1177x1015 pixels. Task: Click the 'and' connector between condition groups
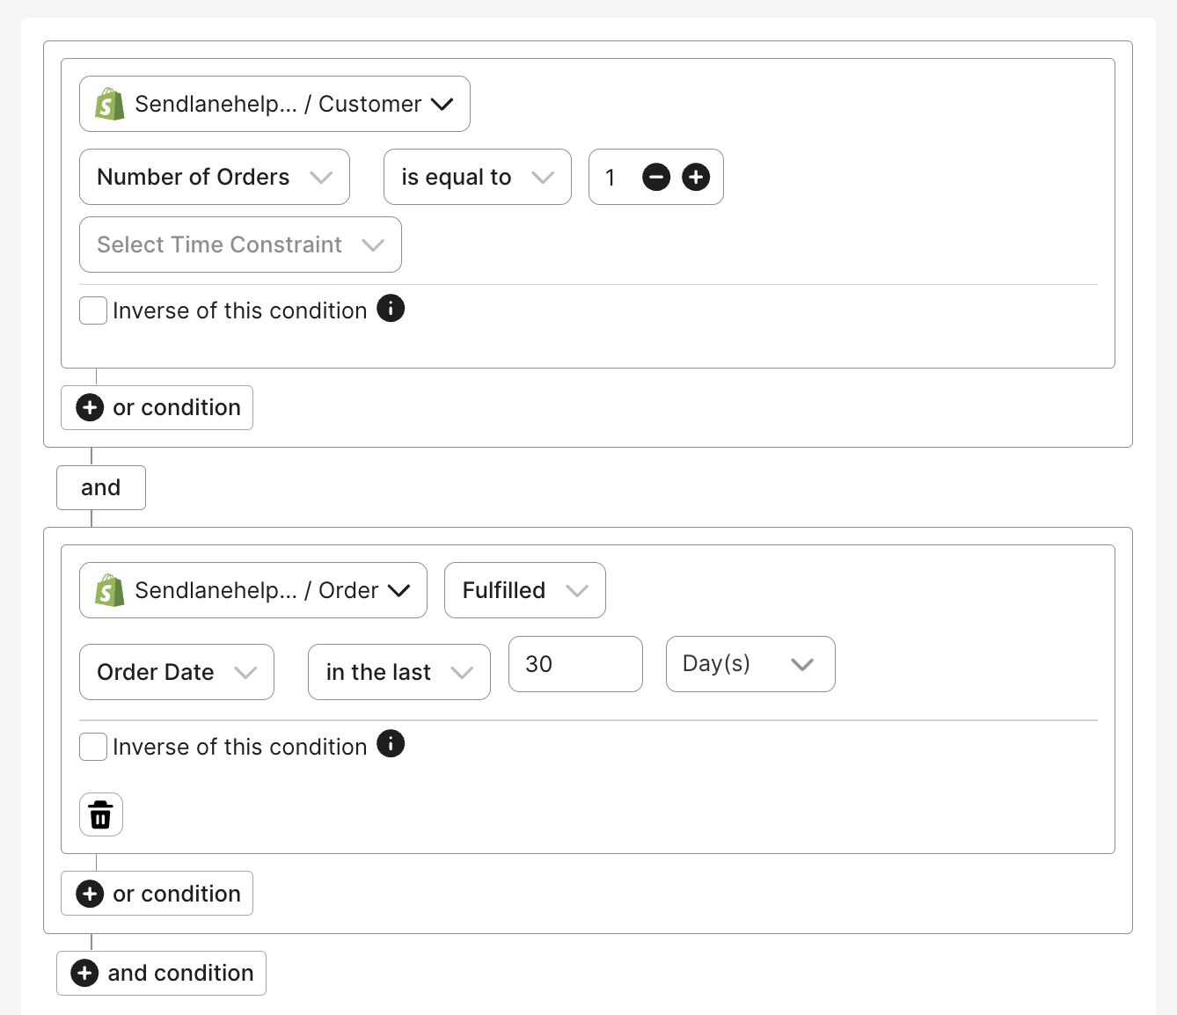(x=101, y=487)
